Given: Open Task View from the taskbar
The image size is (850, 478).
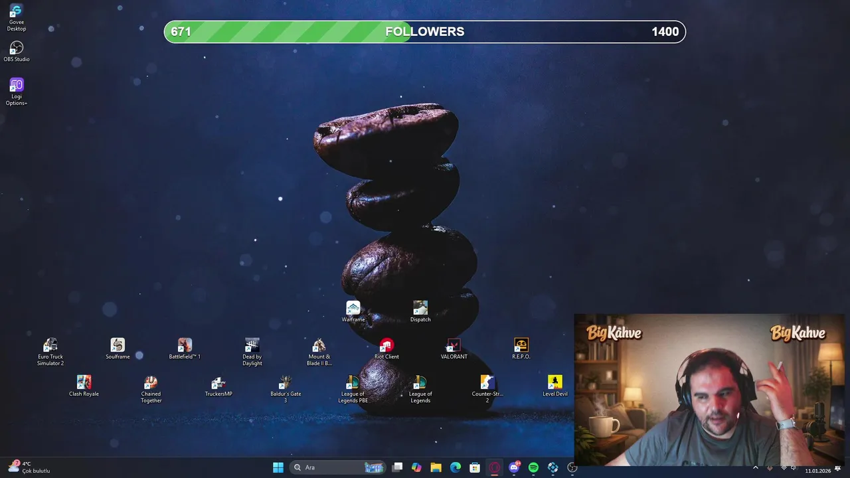Looking at the screenshot, I should coord(397,467).
